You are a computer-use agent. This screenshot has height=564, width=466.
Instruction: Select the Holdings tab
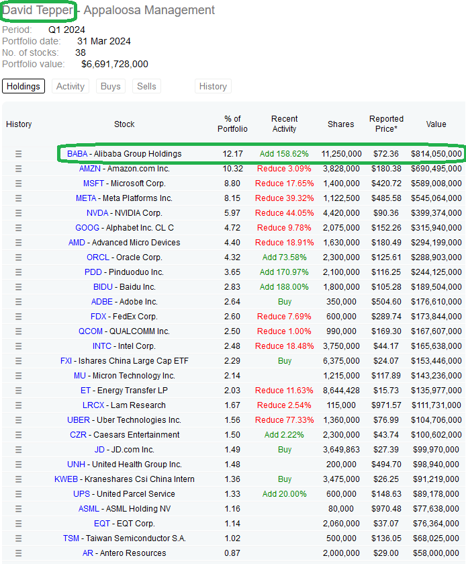[x=24, y=86]
